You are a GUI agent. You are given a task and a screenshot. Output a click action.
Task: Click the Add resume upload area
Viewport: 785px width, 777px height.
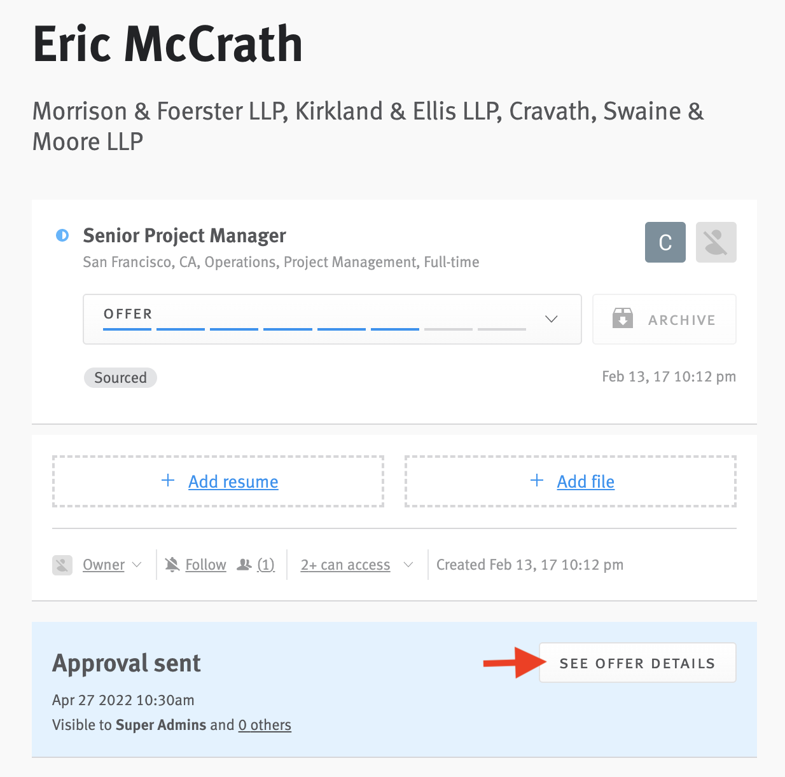[218, 481]
